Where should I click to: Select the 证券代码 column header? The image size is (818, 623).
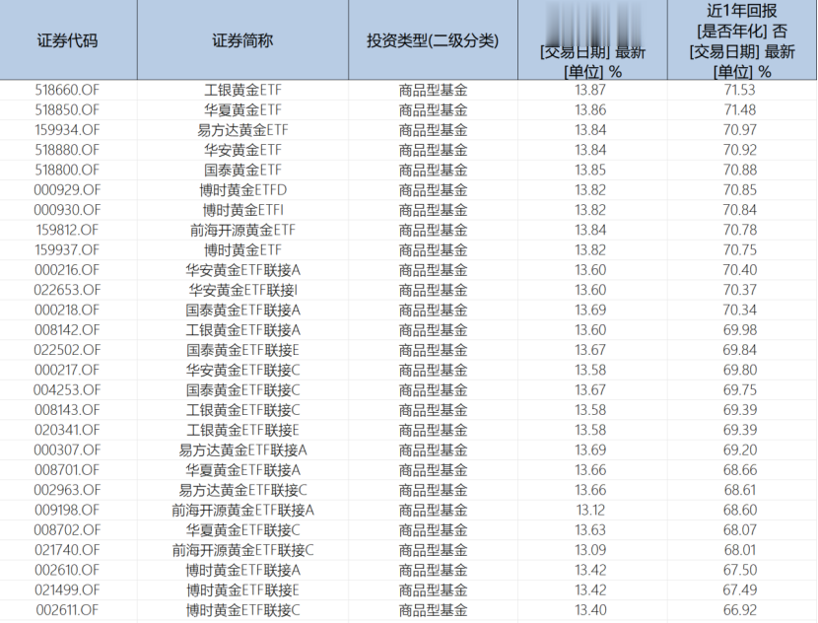68,40
